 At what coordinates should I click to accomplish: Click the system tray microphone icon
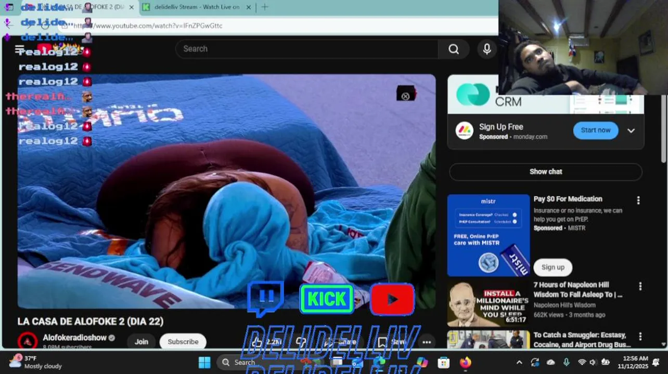coord(567,362)
